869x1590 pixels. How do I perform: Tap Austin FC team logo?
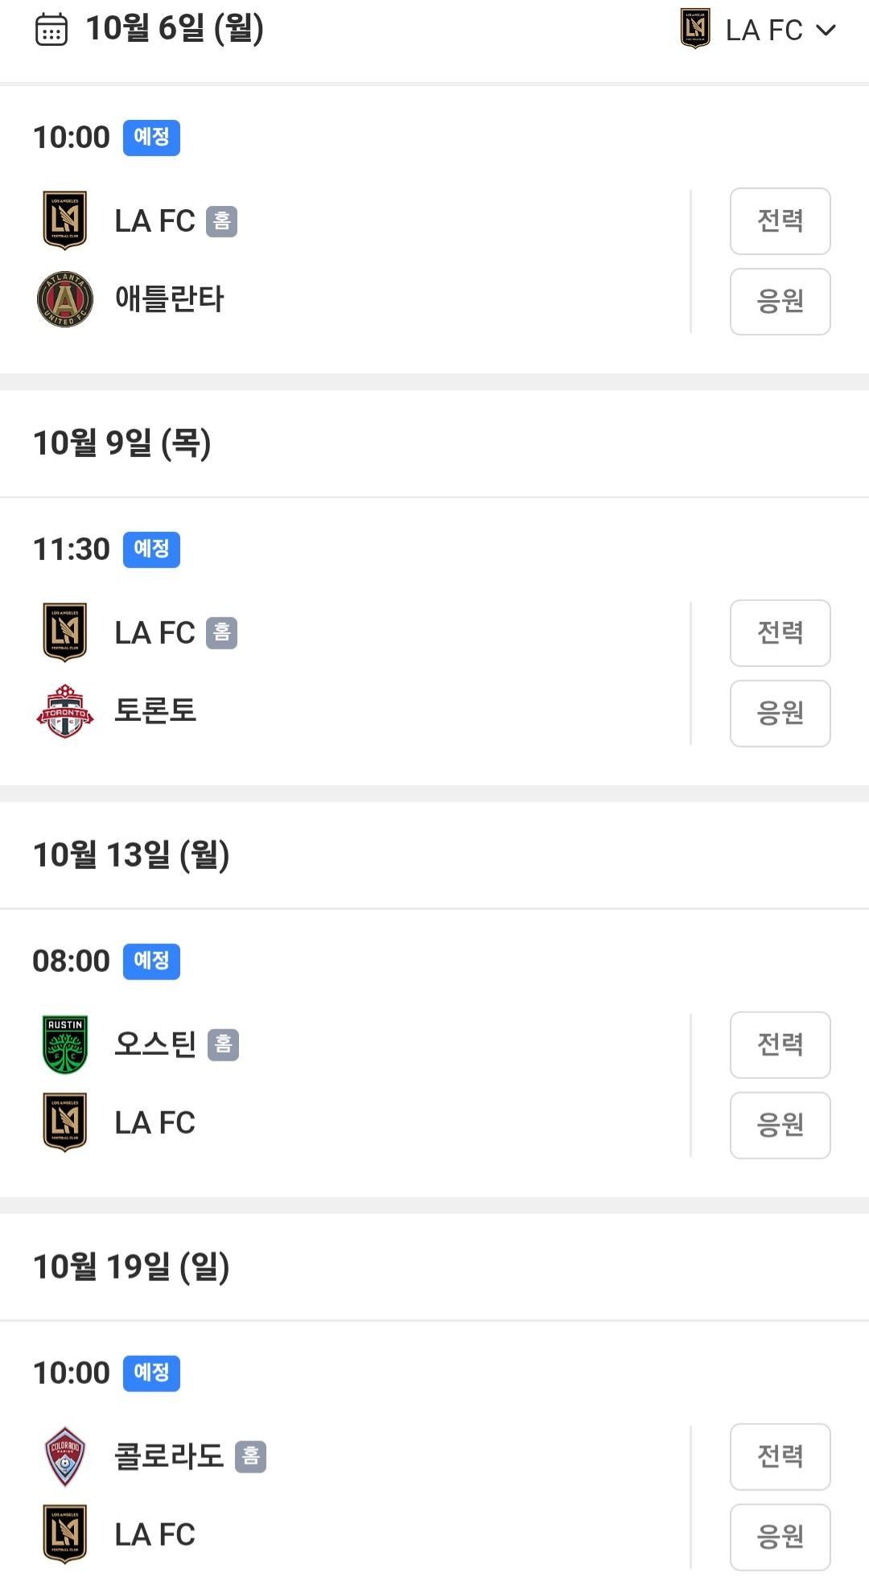(x=65, y=1044)
